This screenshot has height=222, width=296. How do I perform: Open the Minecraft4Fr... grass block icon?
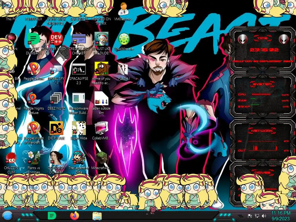tap(101, 161)
